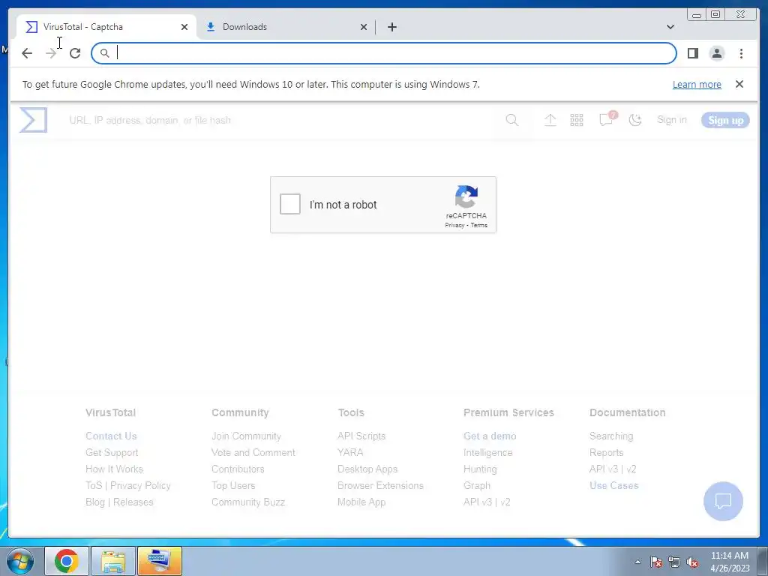Open the Chrome profile avatar
This screenshot has width=768, height=576.
tap(716, 53)
